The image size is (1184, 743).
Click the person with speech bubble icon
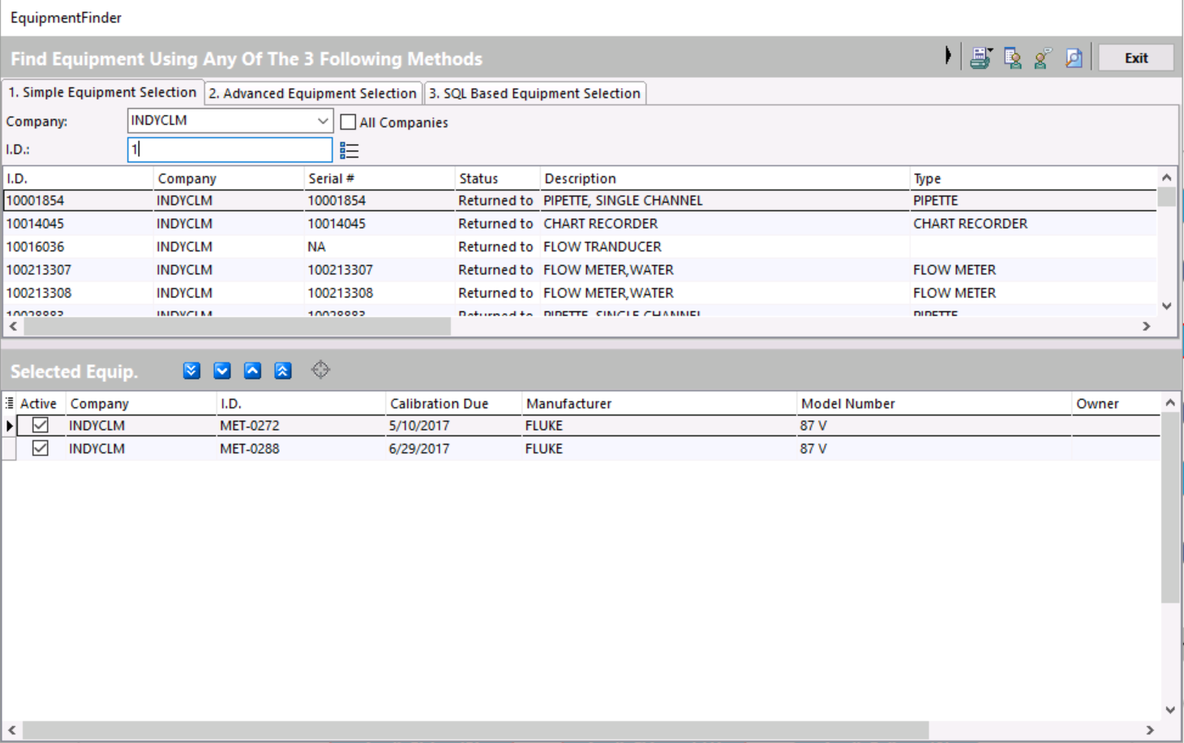coord(1043,58)
